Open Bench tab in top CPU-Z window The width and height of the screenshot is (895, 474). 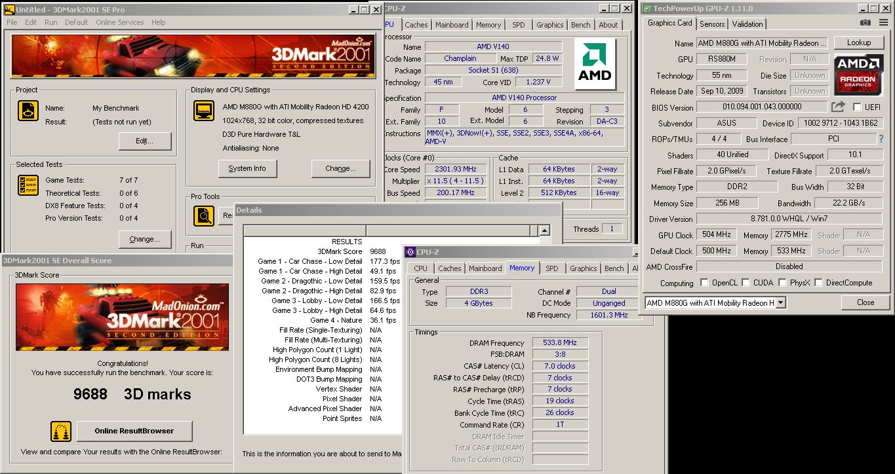tap(580, 25)
